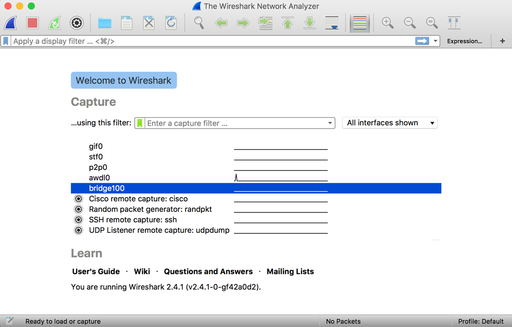
Task: Click Welcome to Wireshark banner
Action: coord(124,80)
